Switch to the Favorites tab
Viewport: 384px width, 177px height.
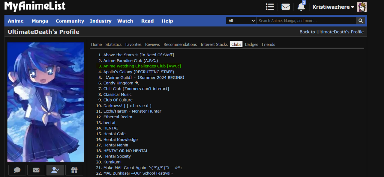(133, 44)
